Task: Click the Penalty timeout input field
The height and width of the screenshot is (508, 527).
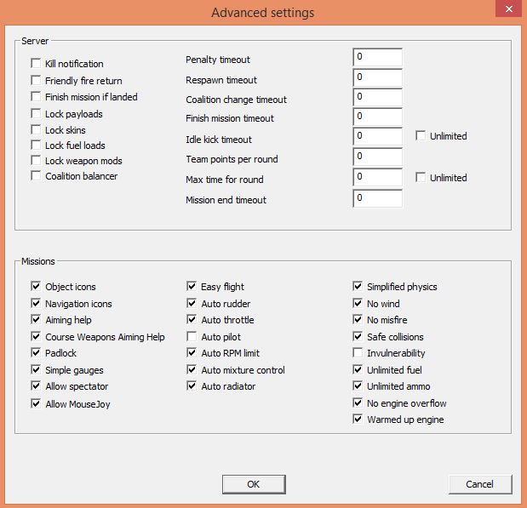Action: coord(377,57)
